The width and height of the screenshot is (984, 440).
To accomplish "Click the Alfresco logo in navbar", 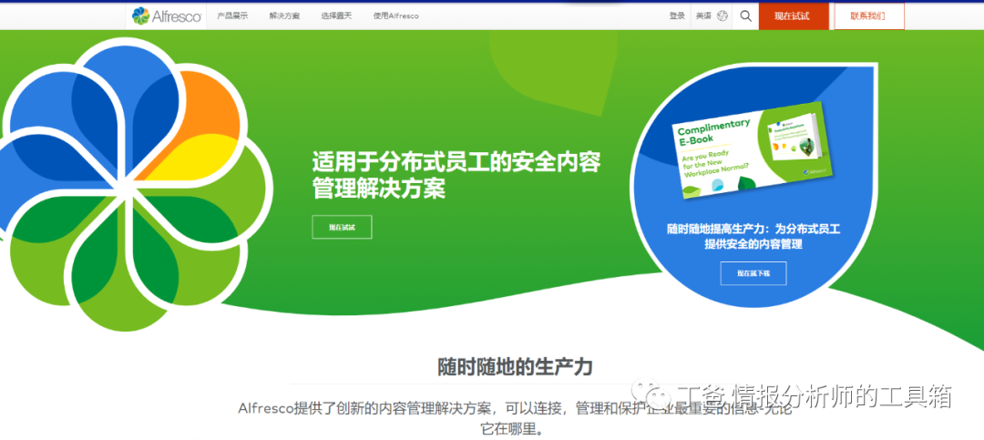I will point(167,15).
